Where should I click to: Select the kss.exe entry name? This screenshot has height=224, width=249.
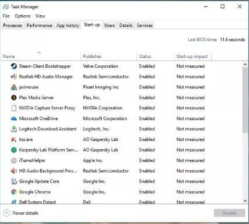click(x=26, y=139)
